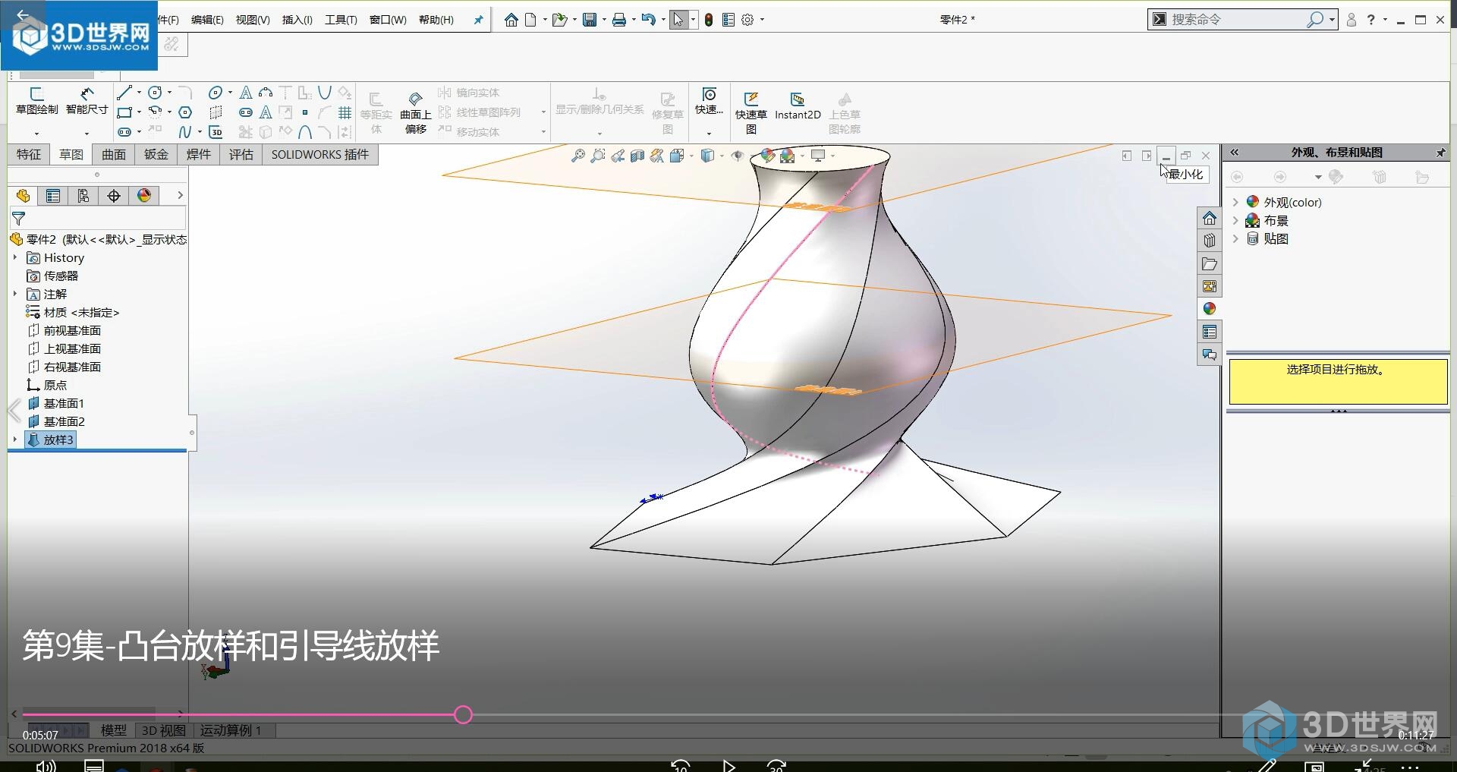The height and width of the screenshot is (772, 1457).
Task: Open the Section View tool
Action: (x=637, y=156)
